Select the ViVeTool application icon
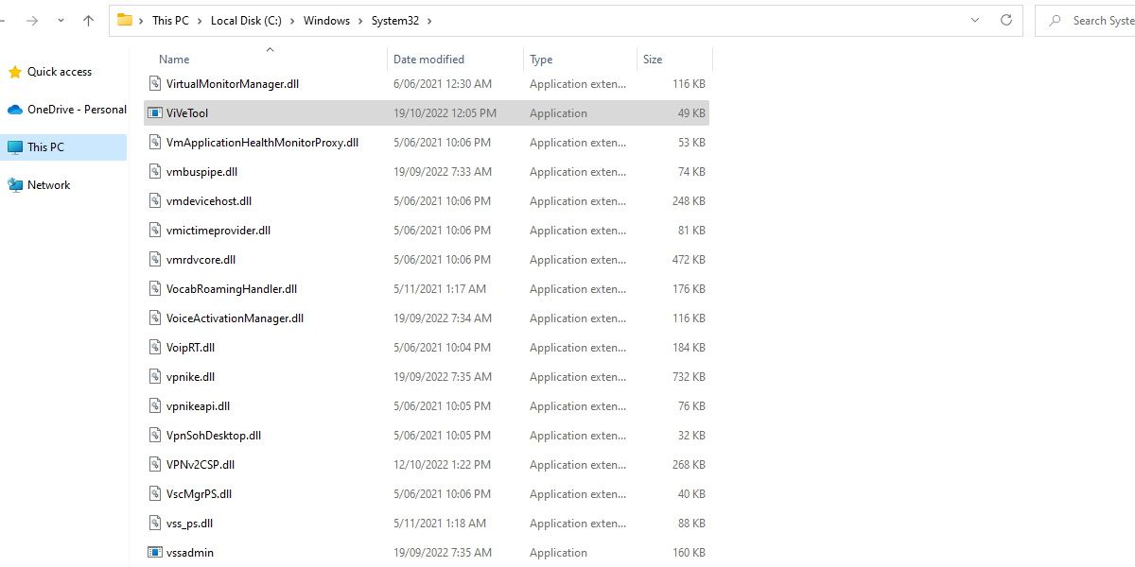 (x=155, y=113)
